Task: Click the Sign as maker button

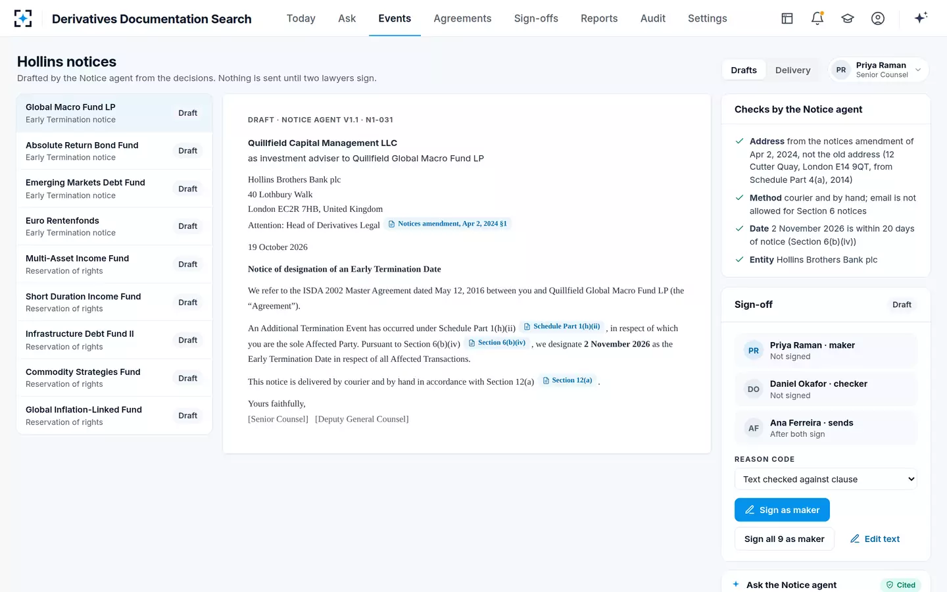Action: click(782, 510)
